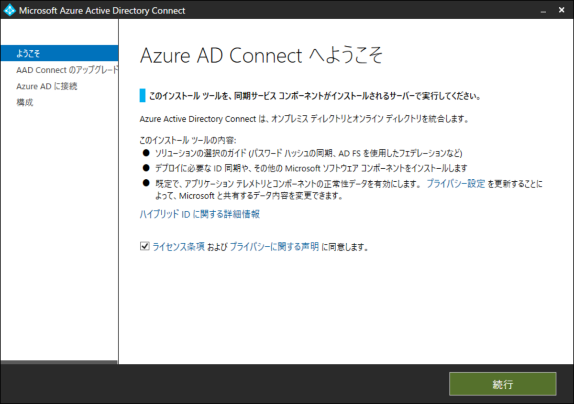Image resolution: width=574 pixels, height=404 pixels.
Task: Click the ソリューションの選択のガイド bullet text
Action: [309, 153]
